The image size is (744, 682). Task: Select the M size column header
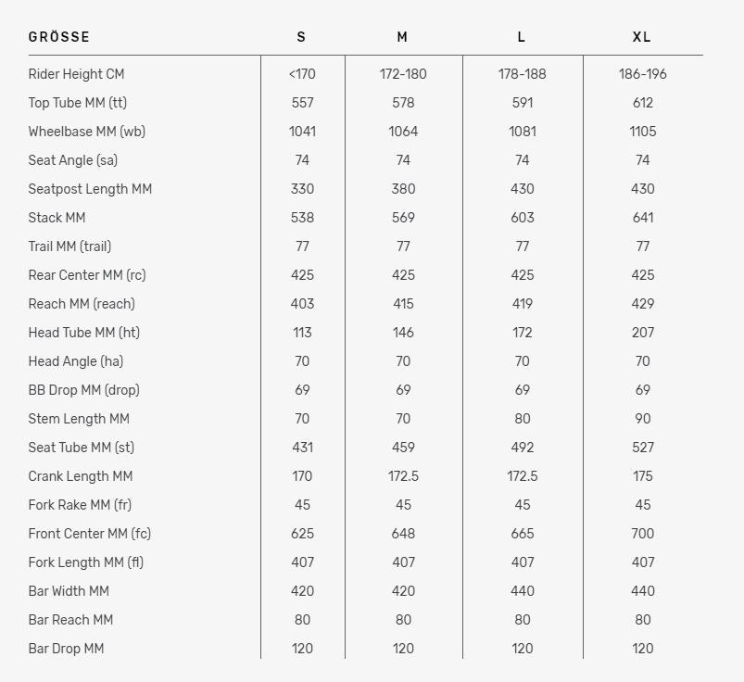pyautogui.click(x=402, y=37)
